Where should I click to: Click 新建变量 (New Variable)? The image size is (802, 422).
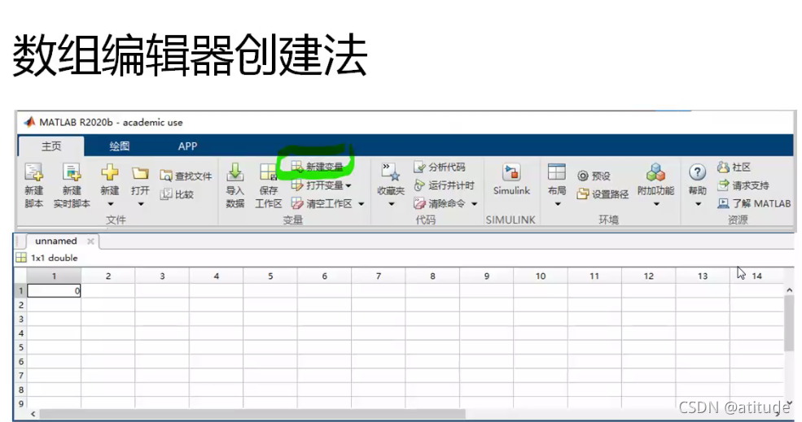point(317,167)
